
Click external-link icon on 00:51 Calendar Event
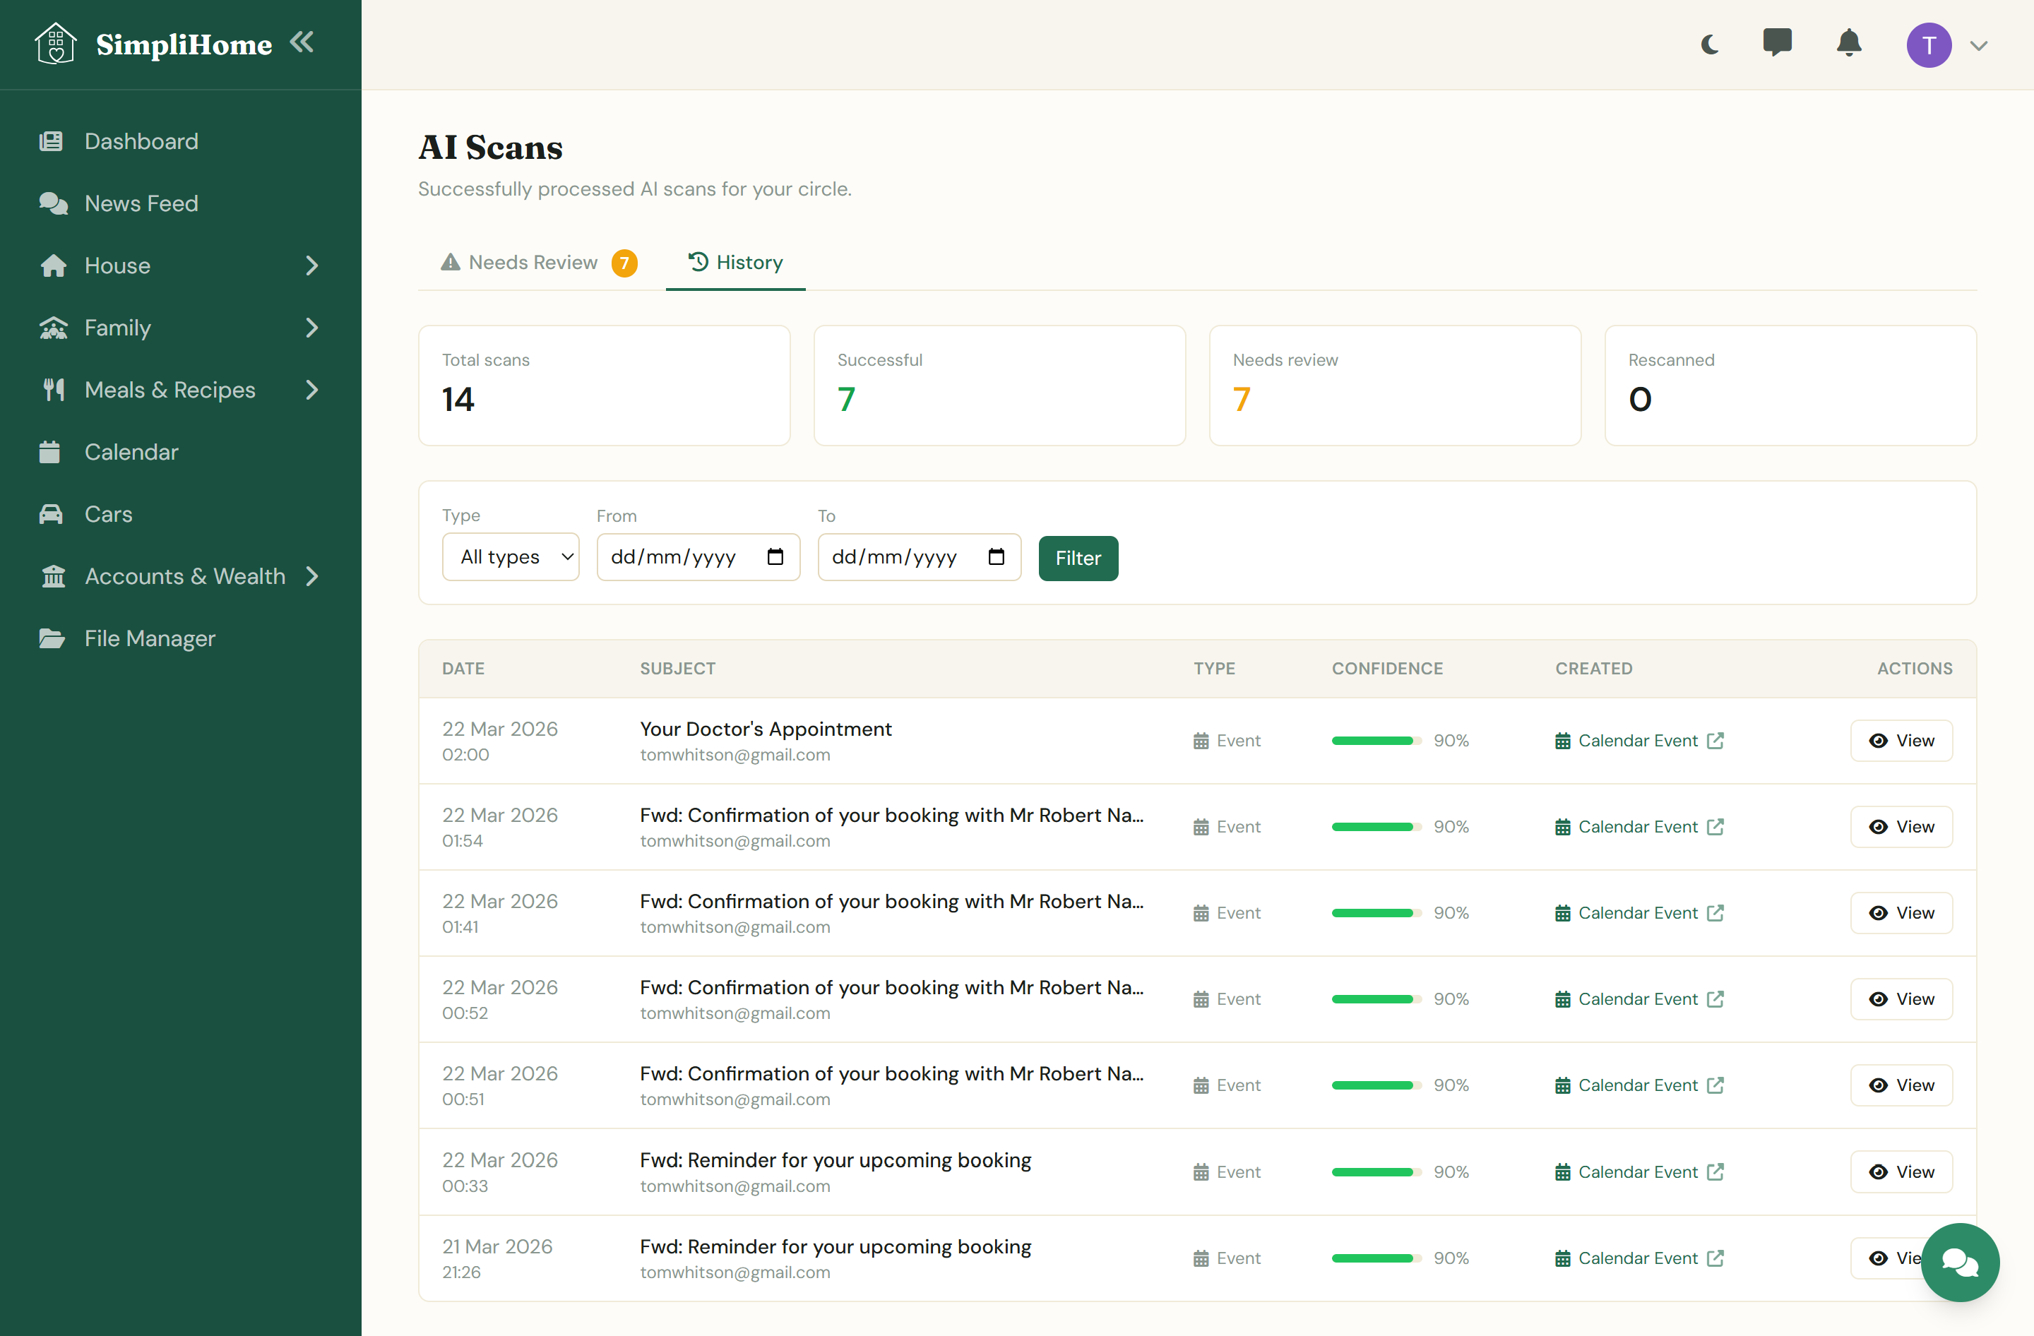point(1715,1085)
